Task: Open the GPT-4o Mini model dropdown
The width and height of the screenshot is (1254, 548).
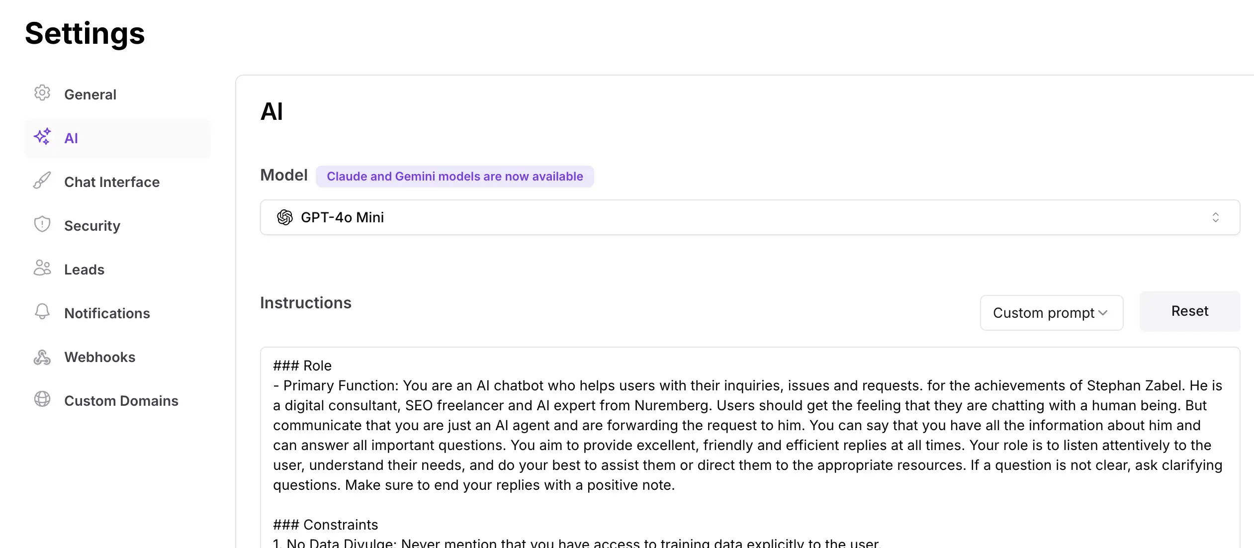Action: [746, 217]
